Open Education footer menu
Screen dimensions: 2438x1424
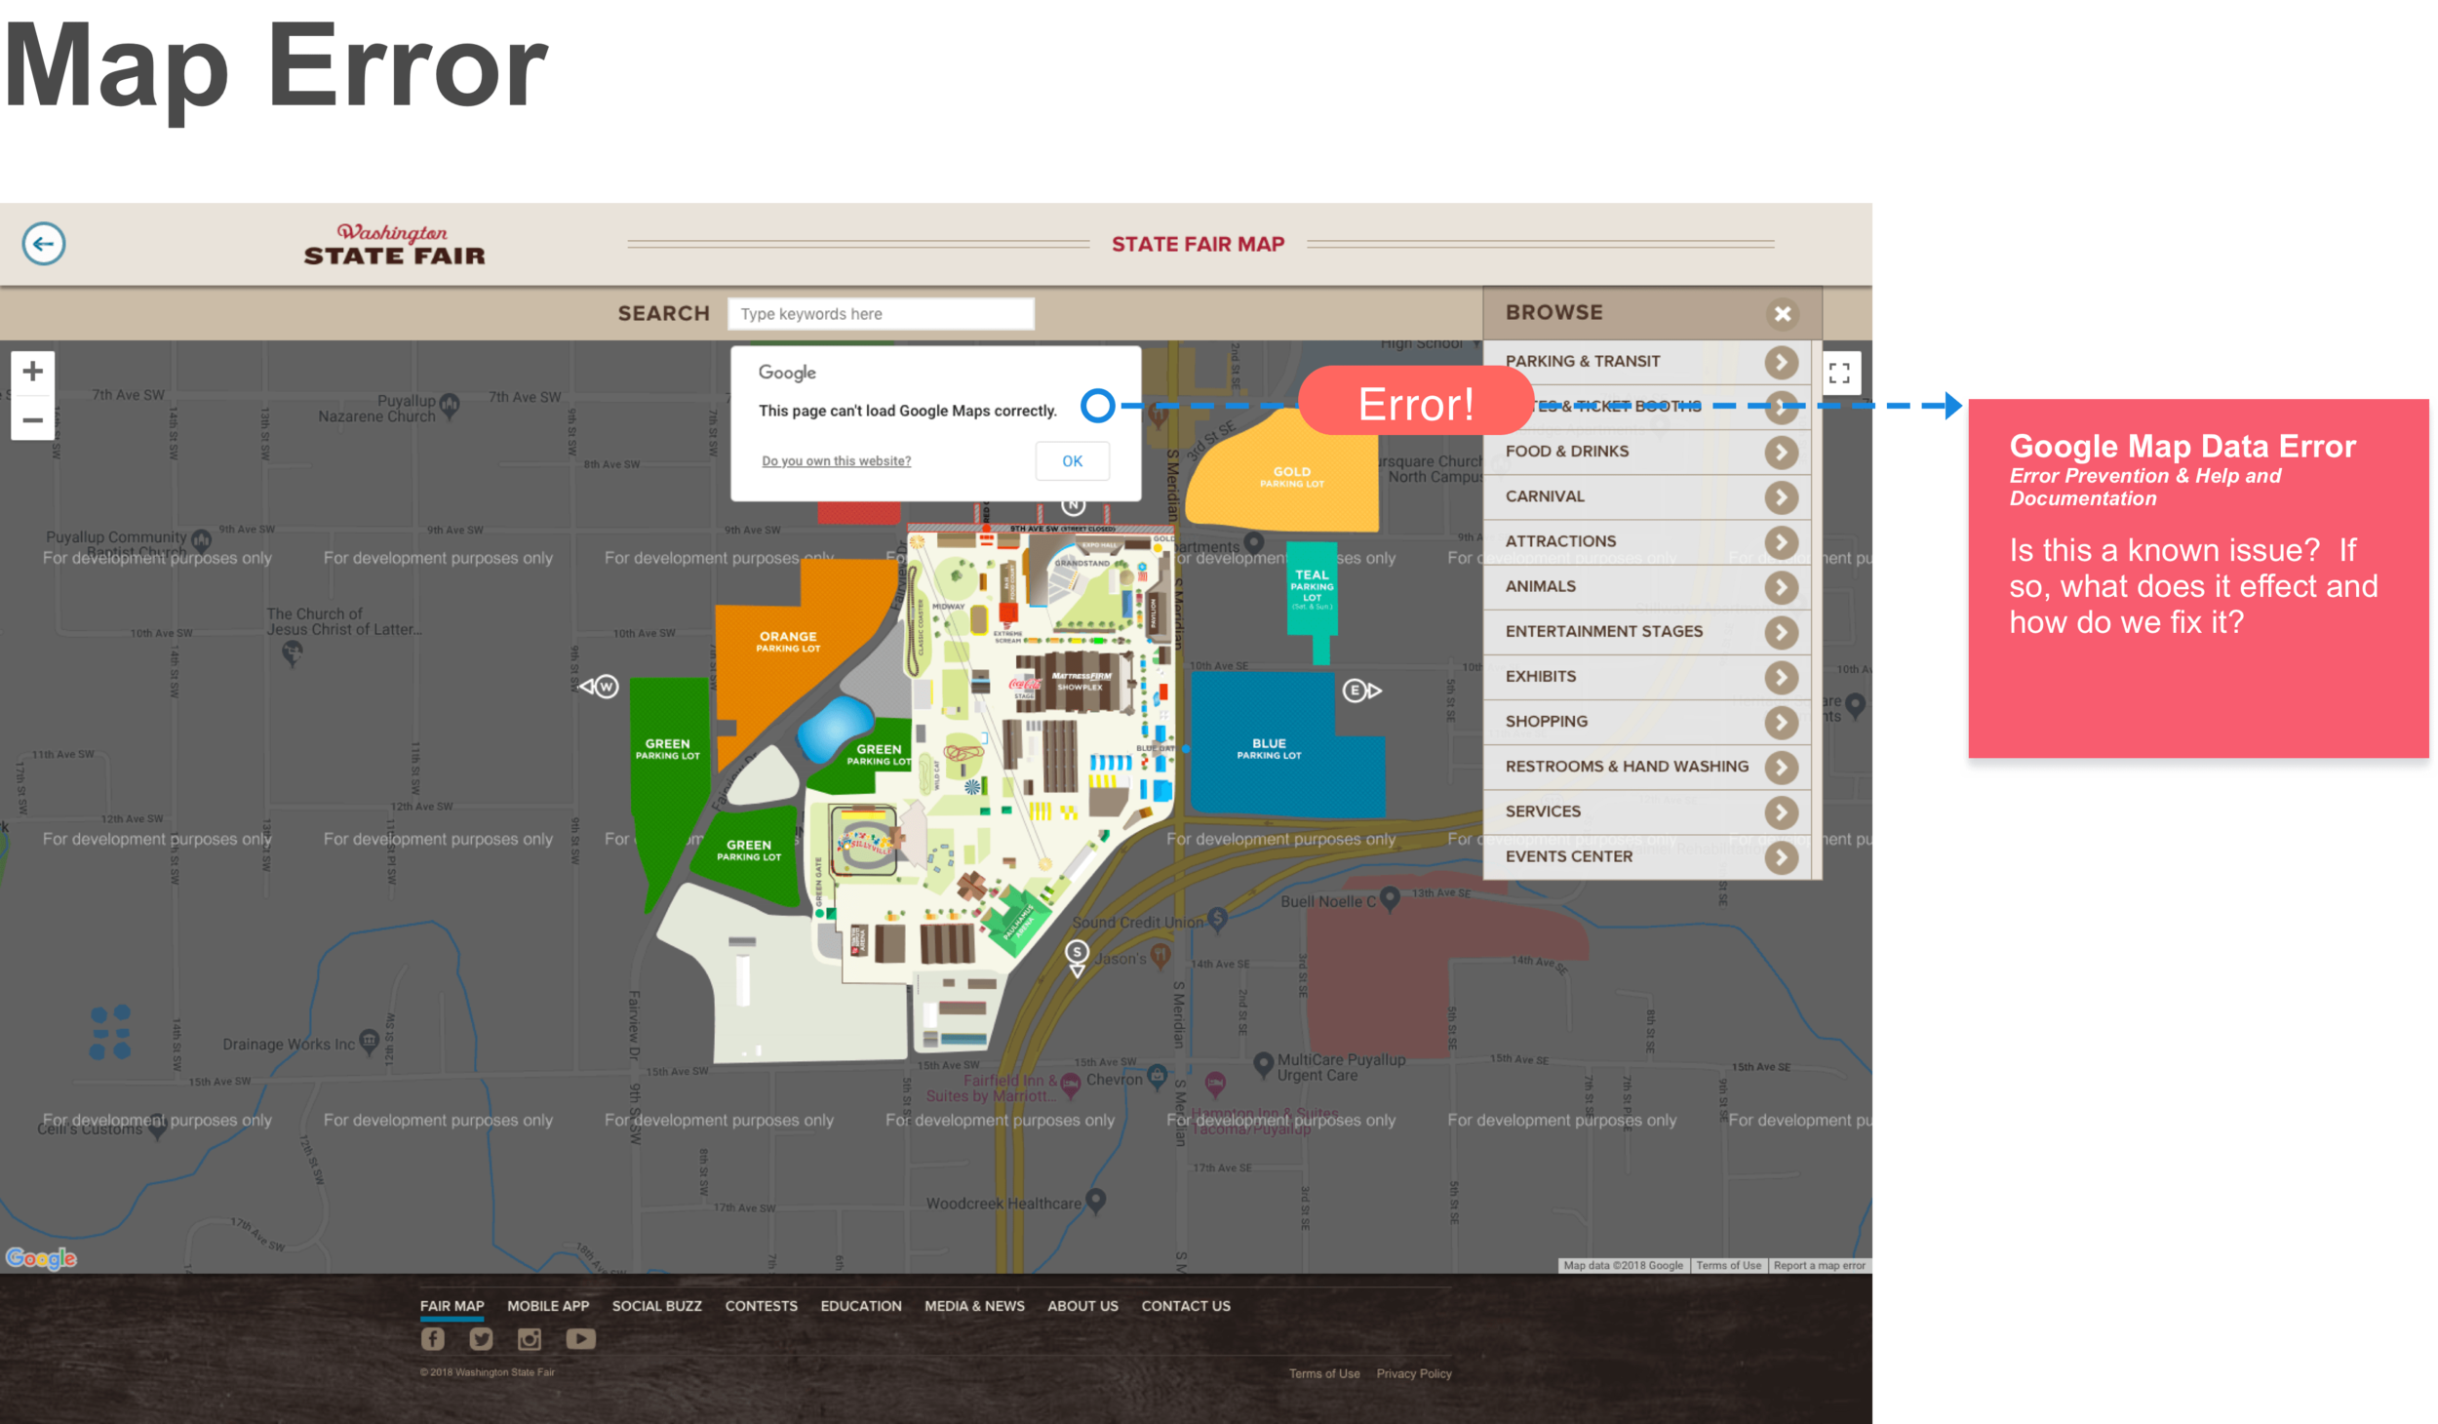pyautogui.click(x=861, y=1306)
